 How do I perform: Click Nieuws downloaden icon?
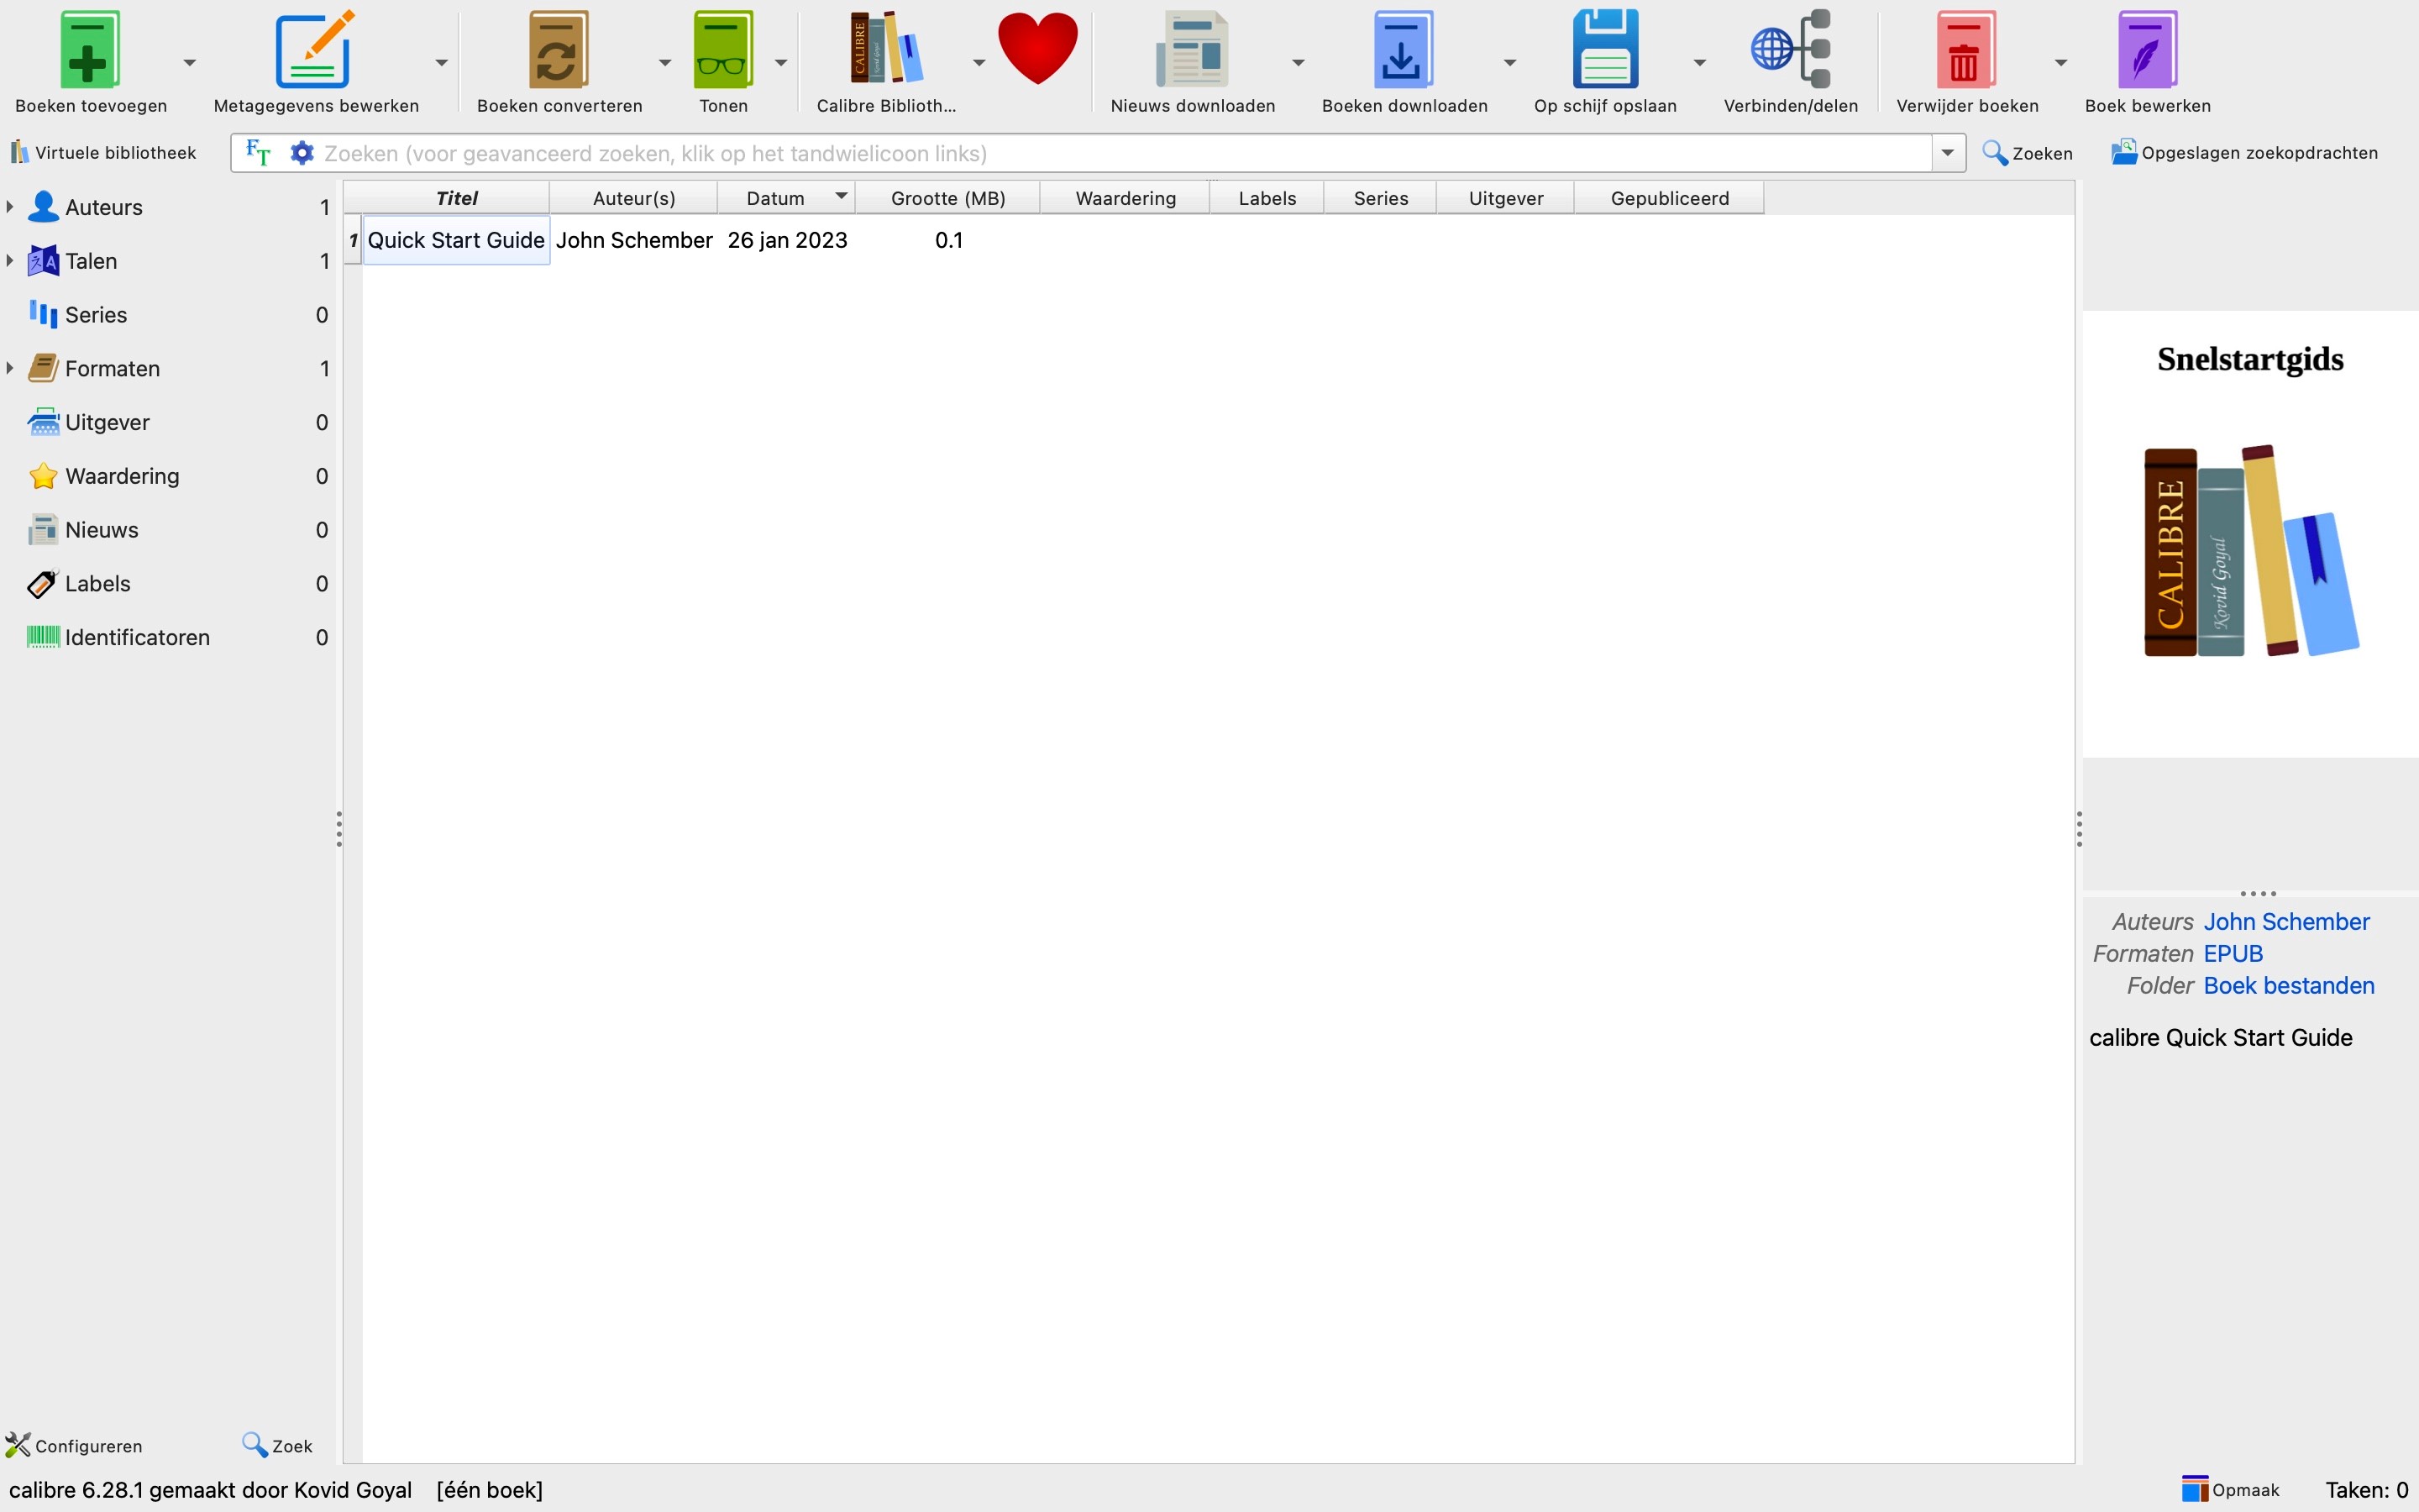point(1192,49)
